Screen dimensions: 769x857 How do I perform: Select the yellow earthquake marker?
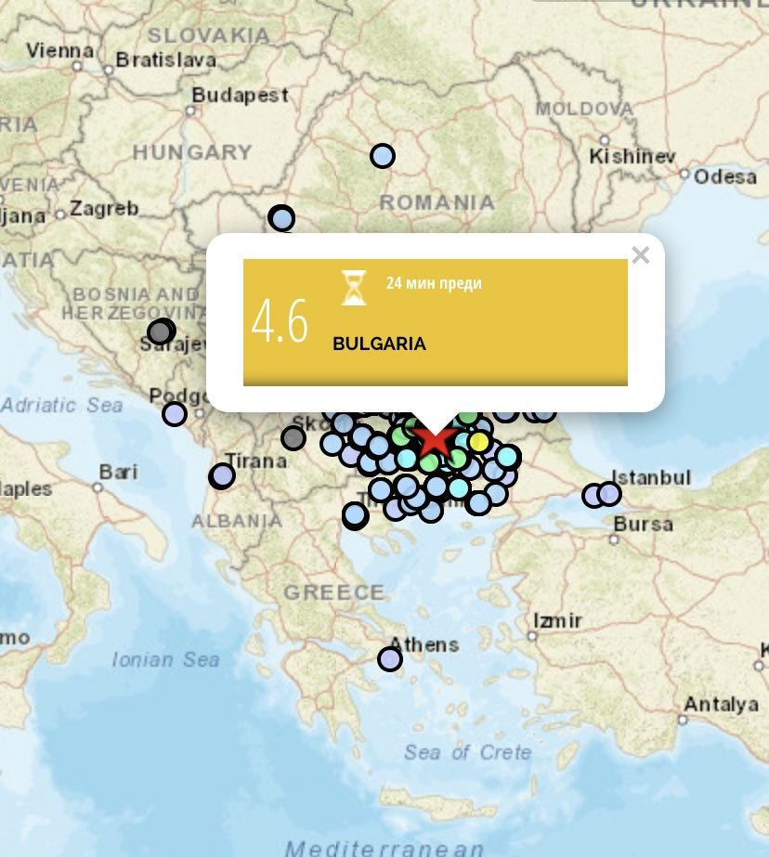pyautogui.click(x=478, y=441)
